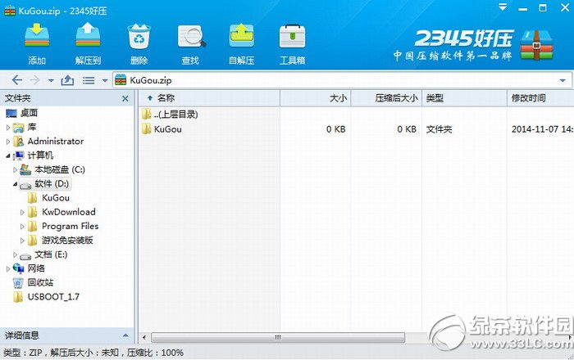Click the scrollbar left arrow
The width and height of the screenshot is (574, 360).
click(x=144, y=337)
